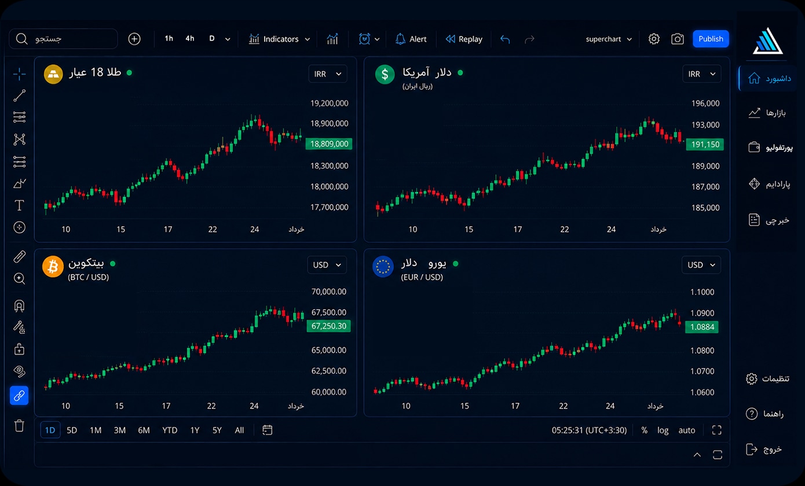Open the Indicators dropdown
The image size is (805, 486).
(280, 39)
